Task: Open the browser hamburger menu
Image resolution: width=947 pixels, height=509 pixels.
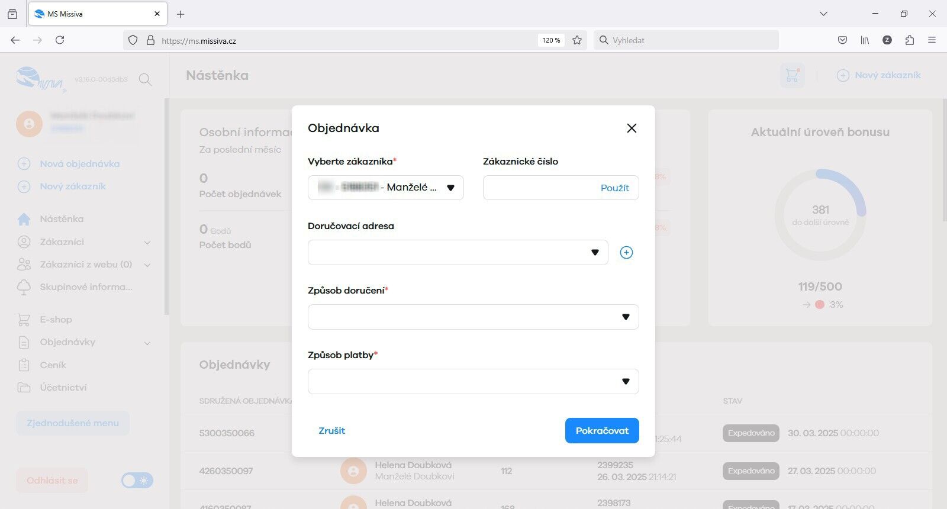Action: (932, 40)
